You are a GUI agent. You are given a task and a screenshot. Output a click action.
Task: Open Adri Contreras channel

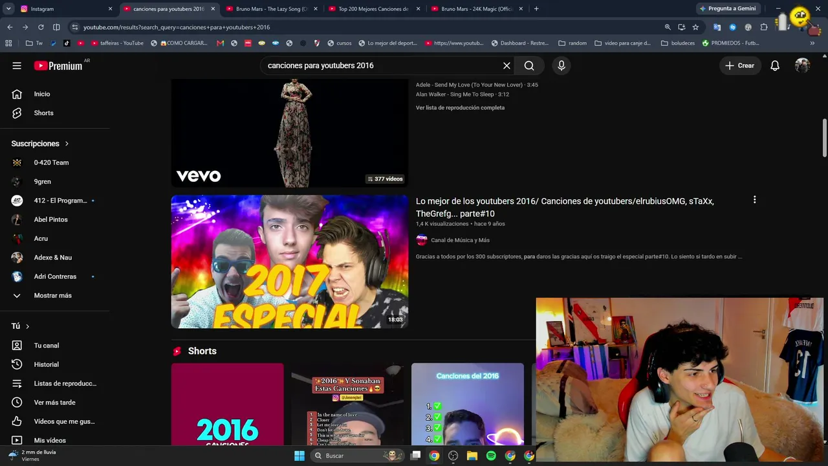(x=55, y=276)
